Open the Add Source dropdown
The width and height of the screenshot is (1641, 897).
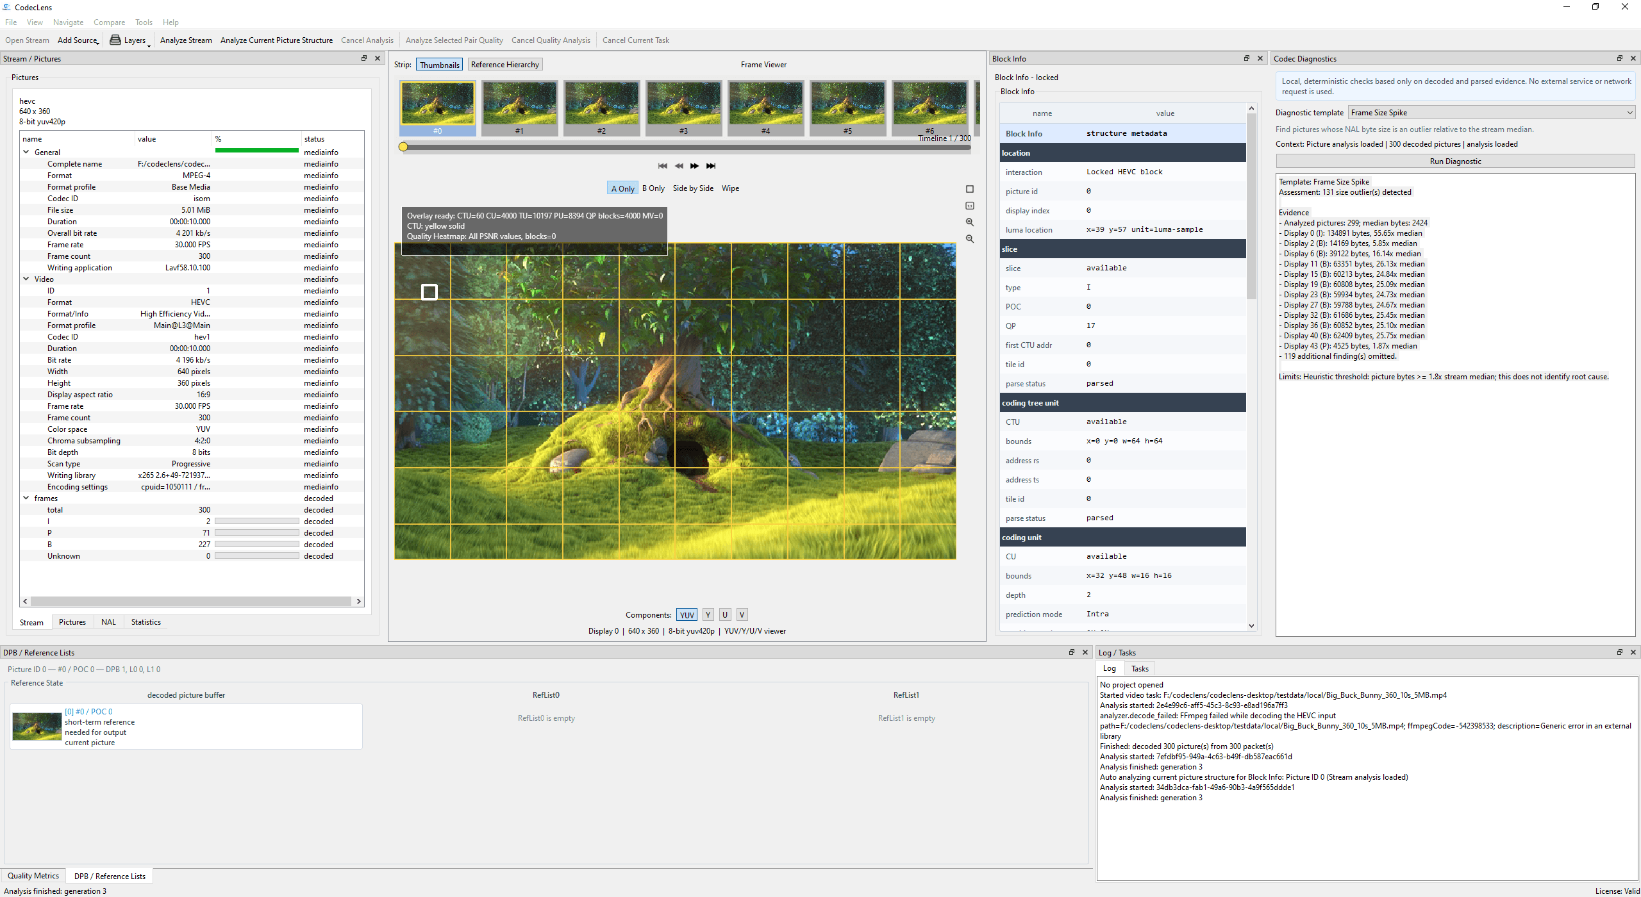[78, 40]
